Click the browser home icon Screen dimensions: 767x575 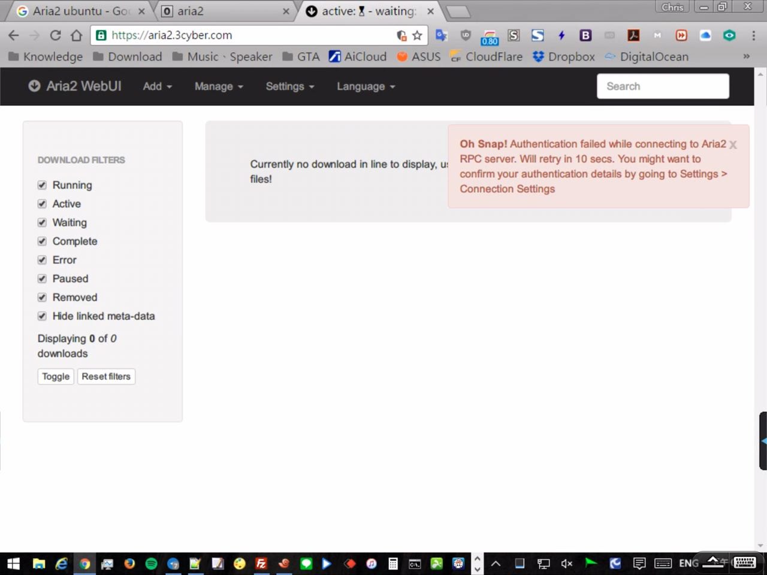[76, 35]
